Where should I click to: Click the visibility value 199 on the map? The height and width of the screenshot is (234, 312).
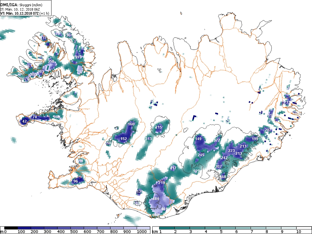(255, 139)
